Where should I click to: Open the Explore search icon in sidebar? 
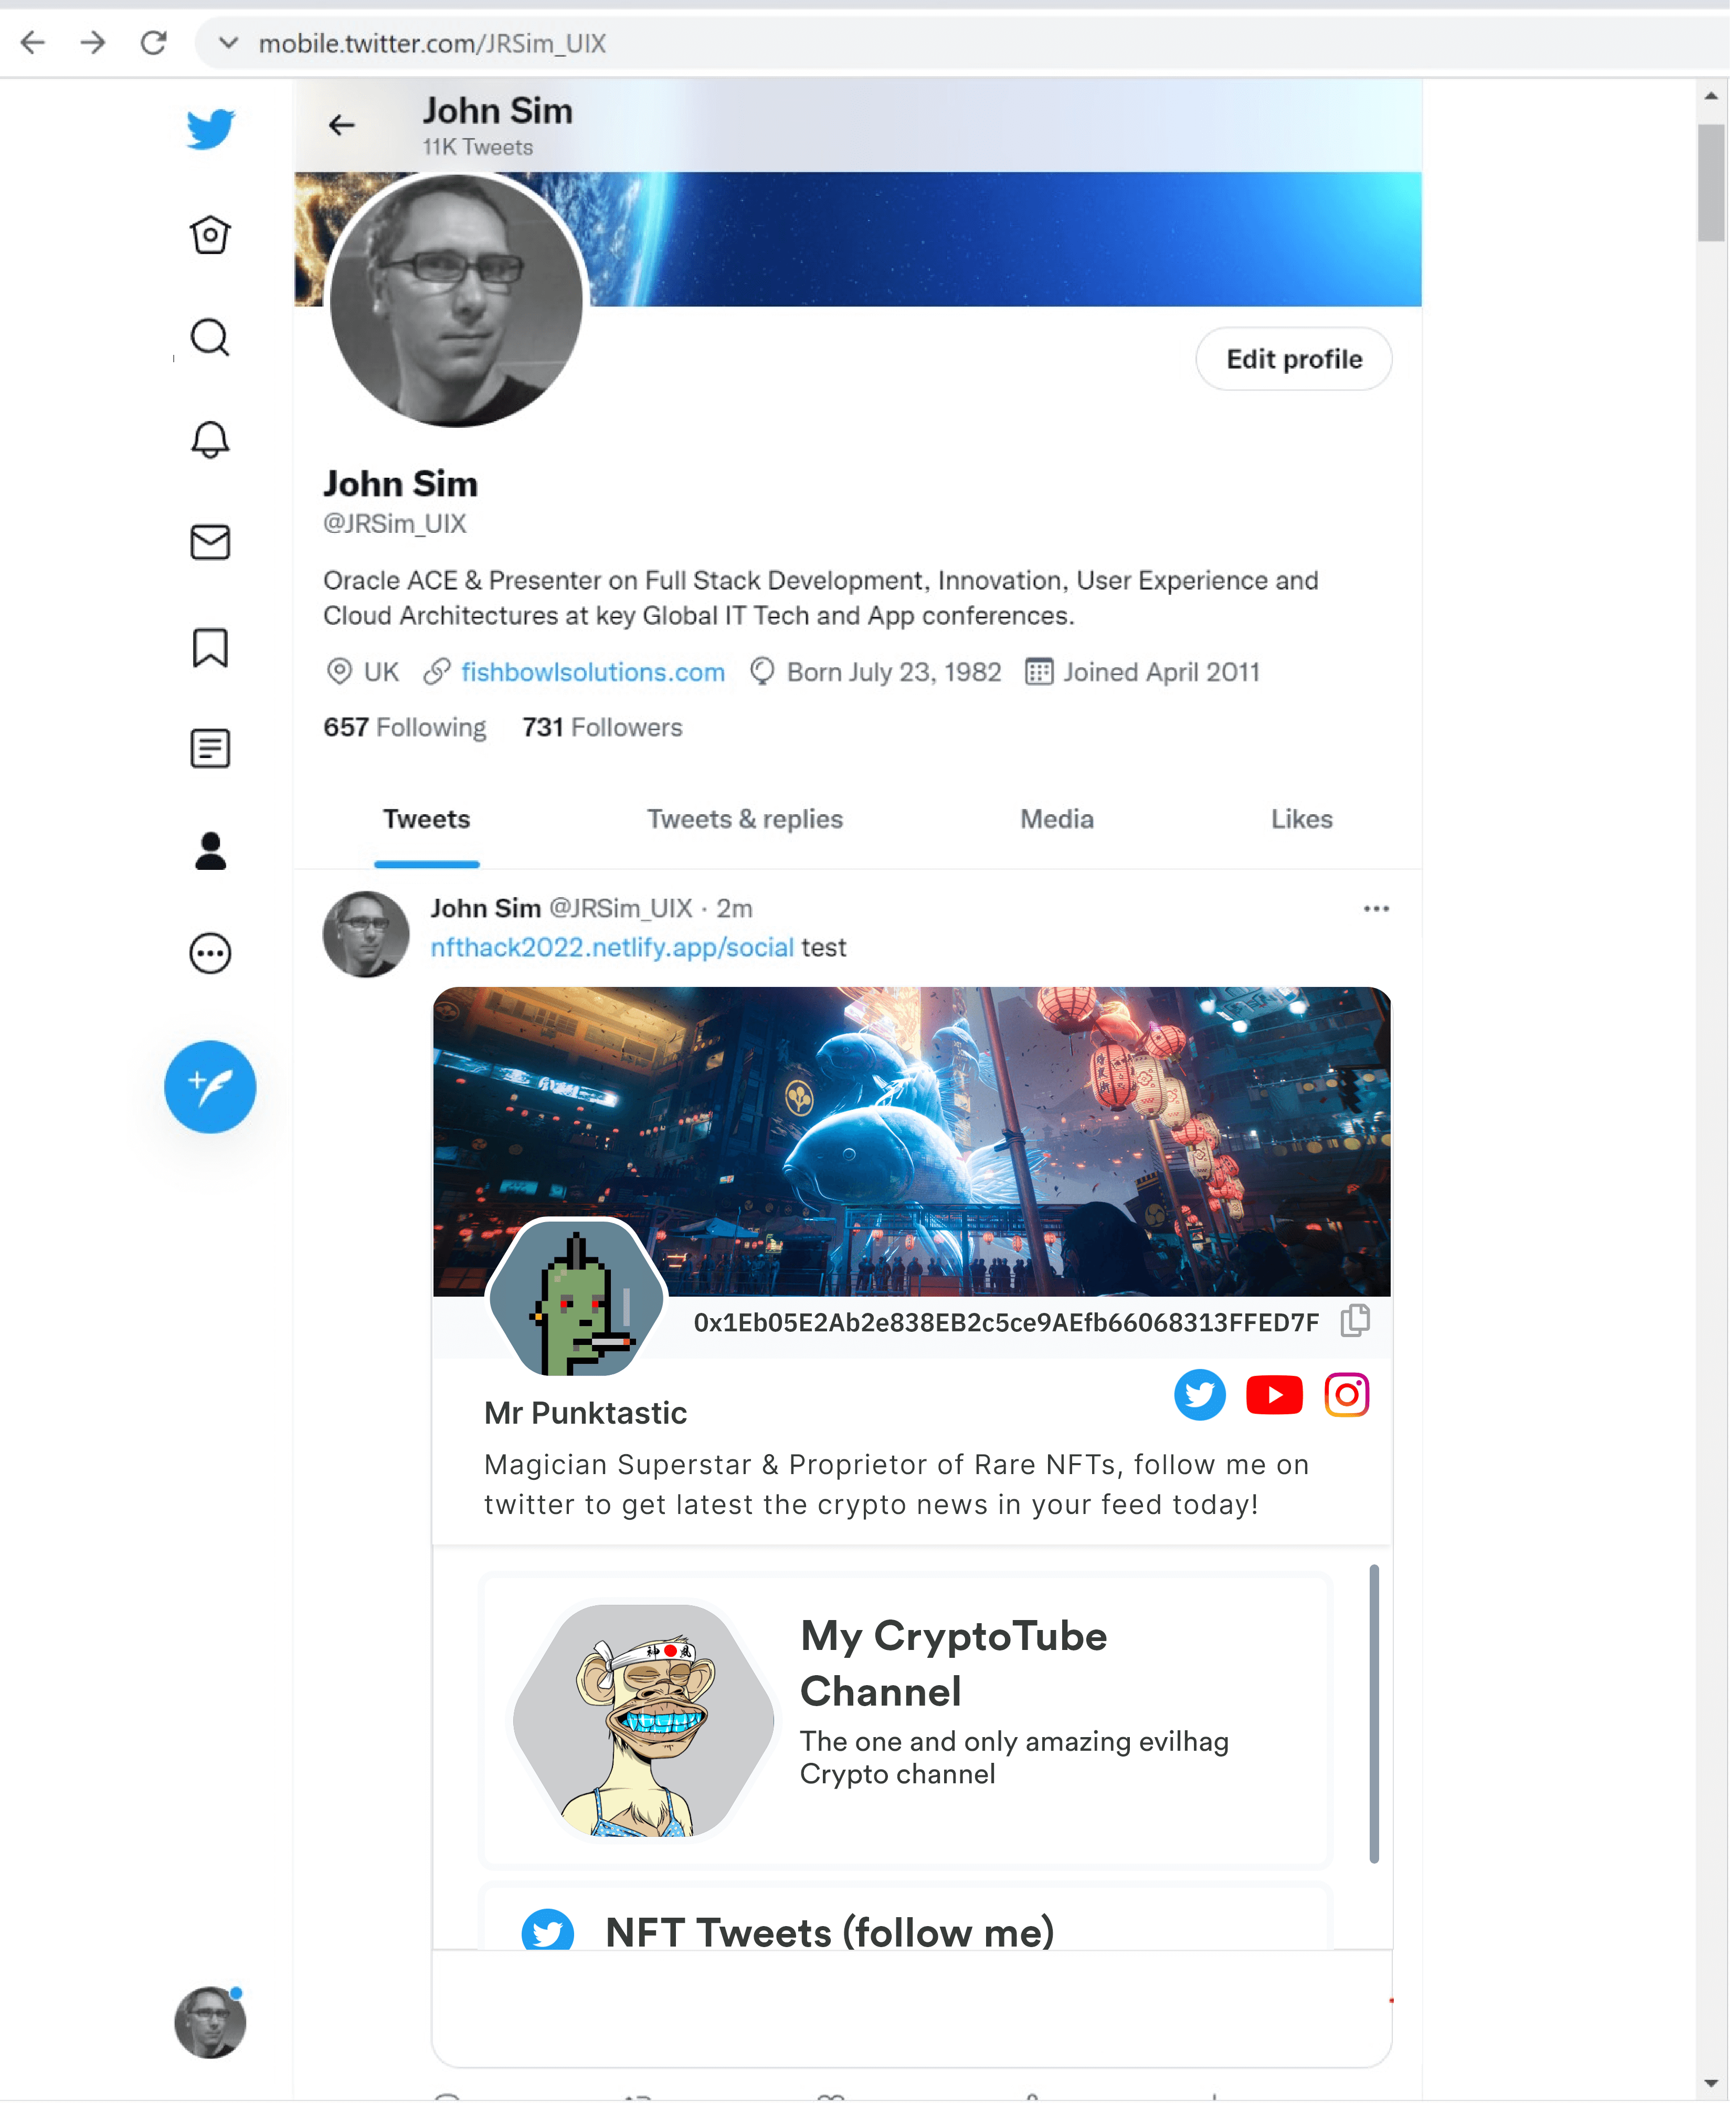[x=210, y=337]
